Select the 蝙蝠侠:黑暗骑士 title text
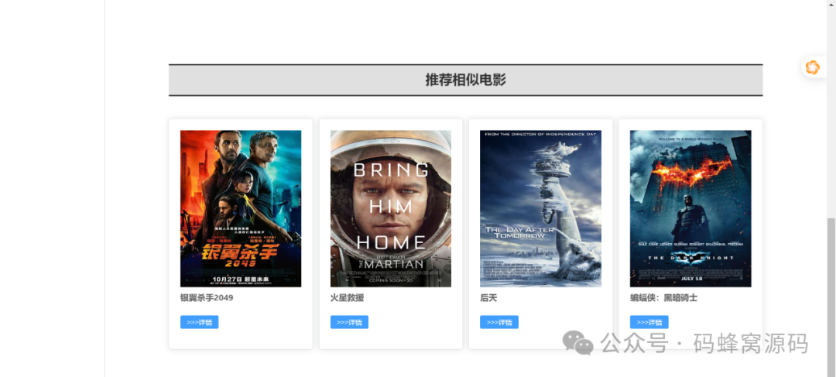Image resolution: width=836 pixels, height=377 pixels. click(664, 297)
